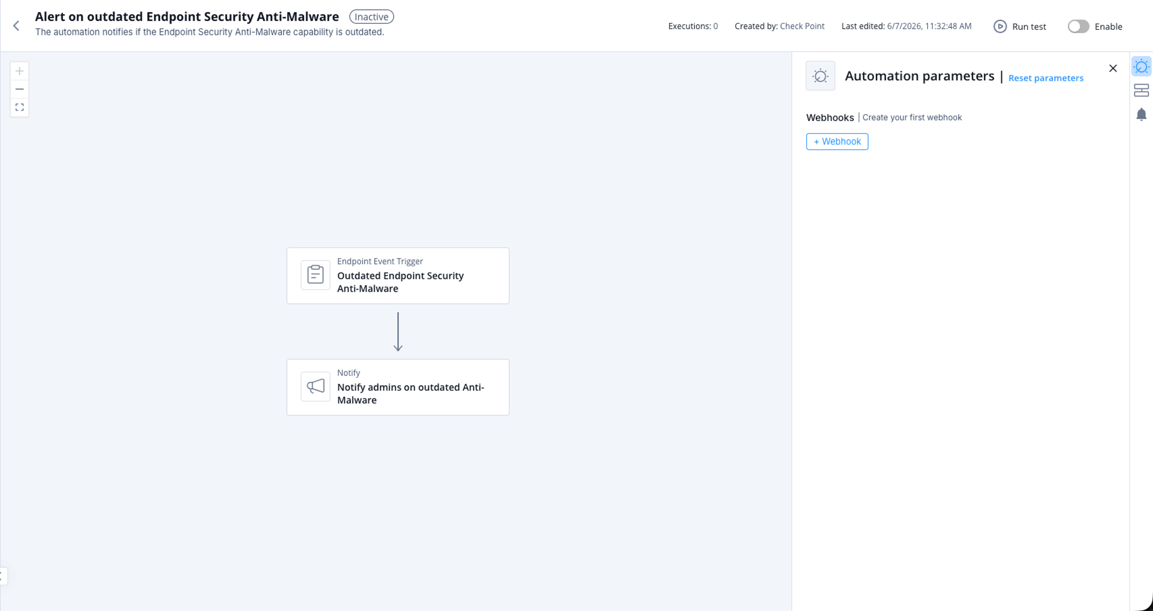Reset parameters via the blue link
The width and height of the screenshot is (1153, 611).
tap(1046, 78)
